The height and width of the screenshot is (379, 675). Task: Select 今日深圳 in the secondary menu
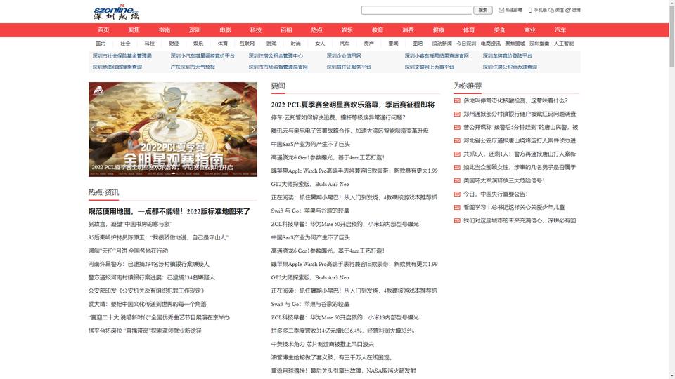pyautogui.click(x=466, y=44)
